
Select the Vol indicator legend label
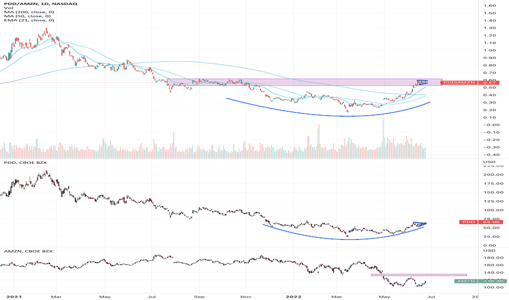click(x=8, y=8)
